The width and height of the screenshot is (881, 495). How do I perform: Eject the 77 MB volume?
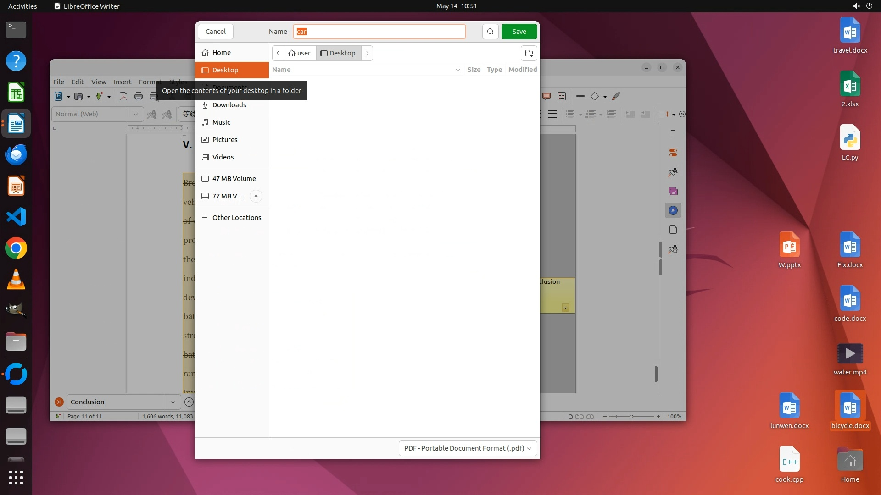[x=256, y=196]
